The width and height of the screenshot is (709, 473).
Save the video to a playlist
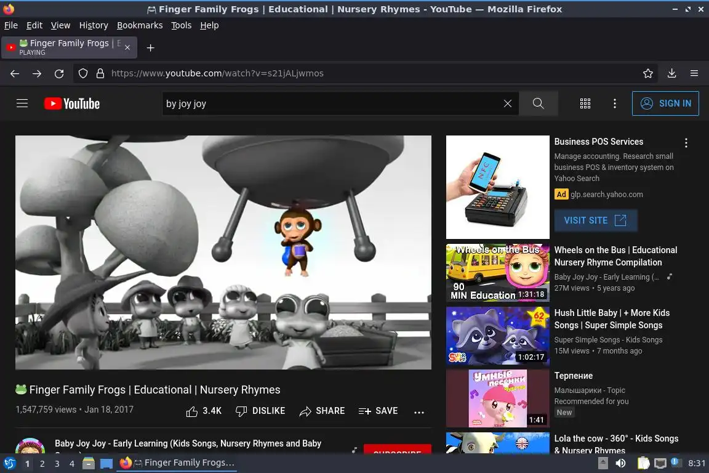(378, 411)
